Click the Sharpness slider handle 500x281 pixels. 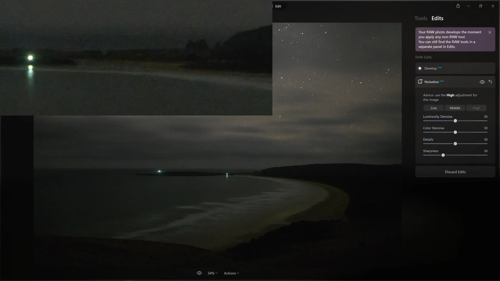[x=443, y=155]
